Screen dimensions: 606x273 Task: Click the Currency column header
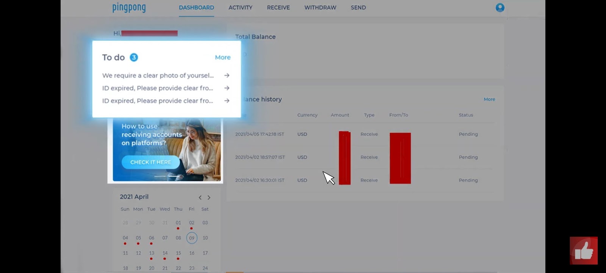coord(307,115)
